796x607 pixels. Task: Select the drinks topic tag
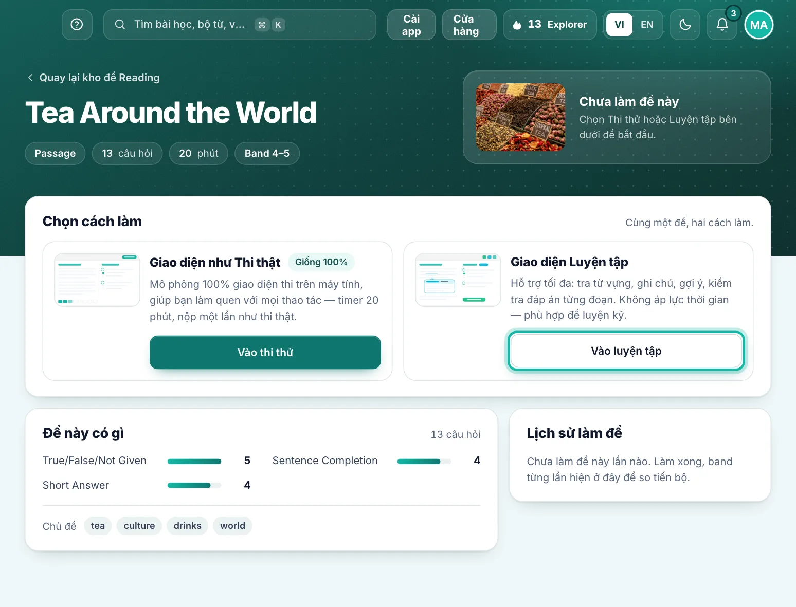tap(187, 526)
